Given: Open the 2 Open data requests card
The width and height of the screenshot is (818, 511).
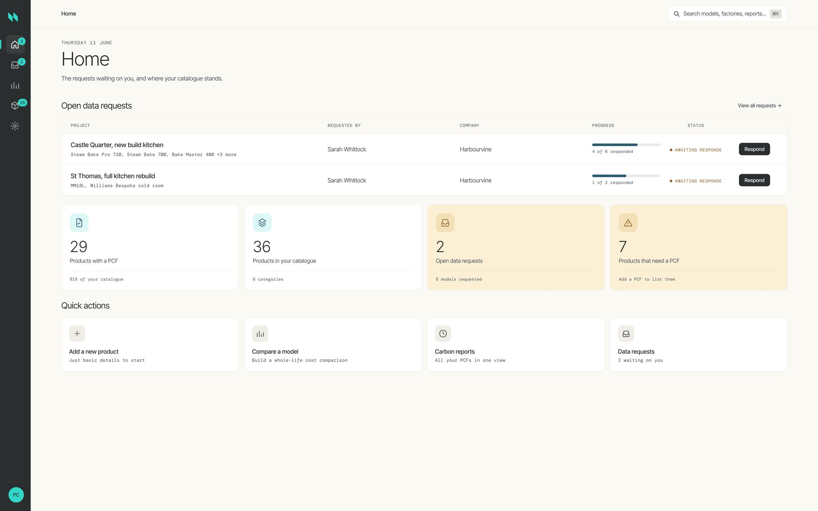Looking at the screenshot, I should (515, 247).
